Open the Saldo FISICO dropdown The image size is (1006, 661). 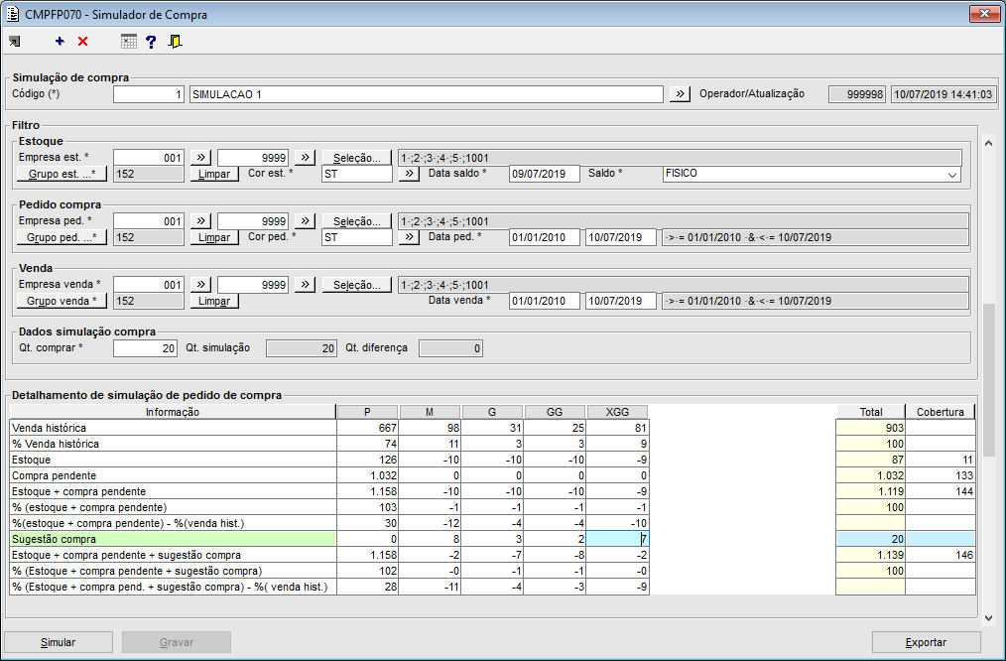952,174
